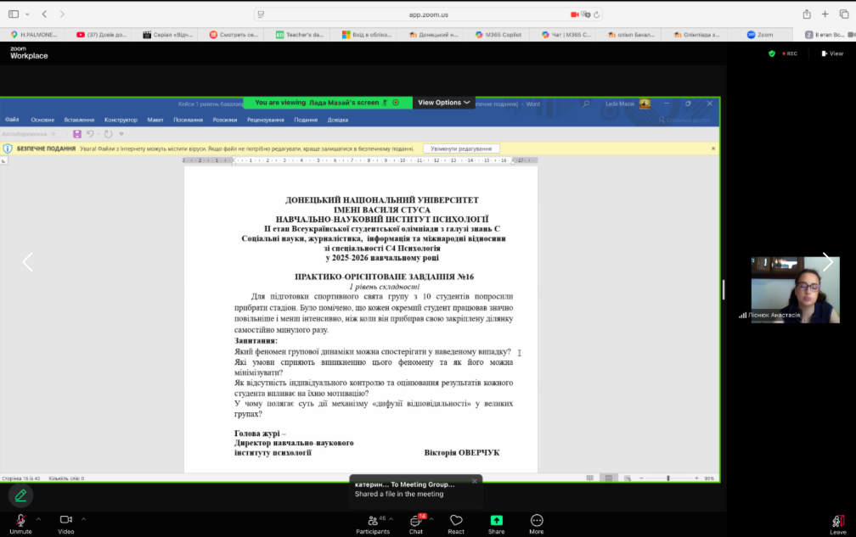Switch to Word print layout view icon
Screen dimensions: 856x537
(609, 478)
